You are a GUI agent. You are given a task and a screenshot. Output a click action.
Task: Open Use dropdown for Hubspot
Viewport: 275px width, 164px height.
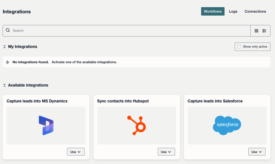(166, 152)
